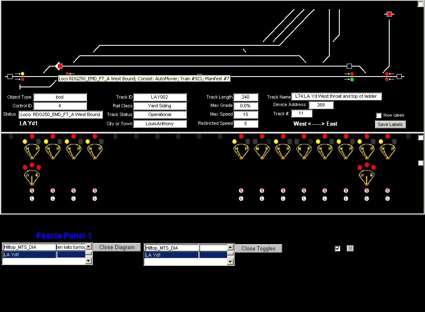This screenshot has height=312, width=425.
Task: Flip the first N/R turnout toggle lever
Action: [x=32, y=151]
